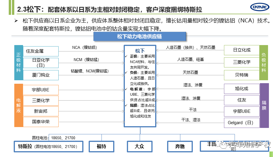Click the 旭化成 box
280x157 pixels.
coord(242,89)
